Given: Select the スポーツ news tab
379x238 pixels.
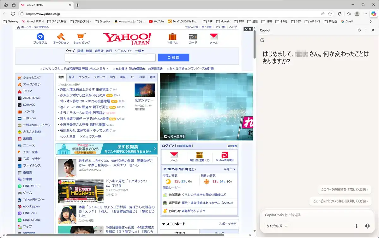Looking at the screenshot, I should coord(99,77).
